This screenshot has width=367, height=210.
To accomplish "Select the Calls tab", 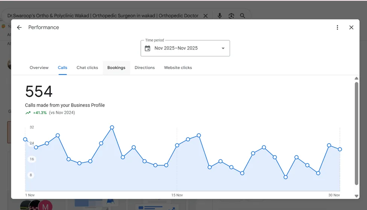I will point(62,68).
